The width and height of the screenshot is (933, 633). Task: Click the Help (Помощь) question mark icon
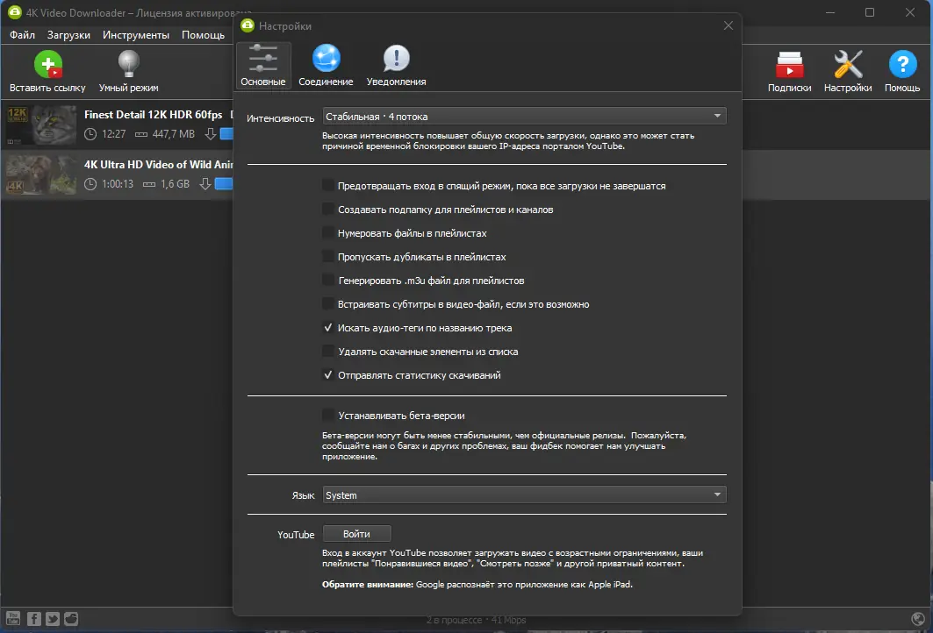pos(902,64)
